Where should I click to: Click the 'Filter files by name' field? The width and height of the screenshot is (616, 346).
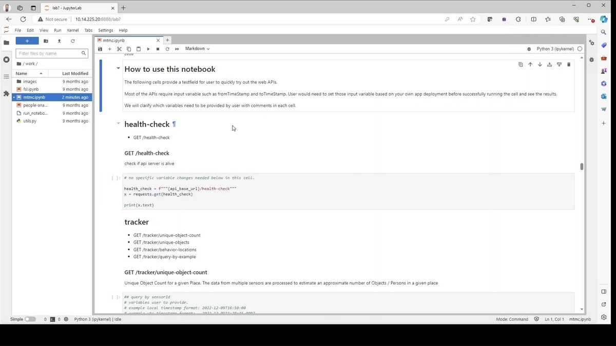(x=49, y=53)
